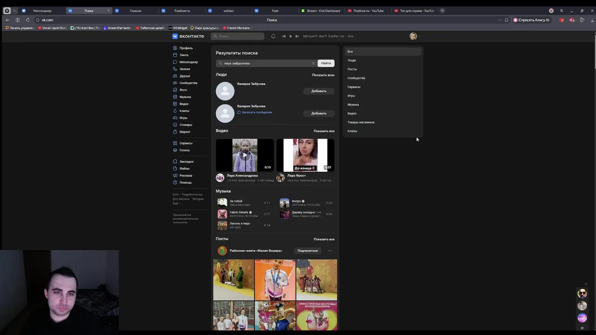Subscribe to Районная газета Малая Вишера
This screenshot has height=335, width=596.
tap(308, 251)
